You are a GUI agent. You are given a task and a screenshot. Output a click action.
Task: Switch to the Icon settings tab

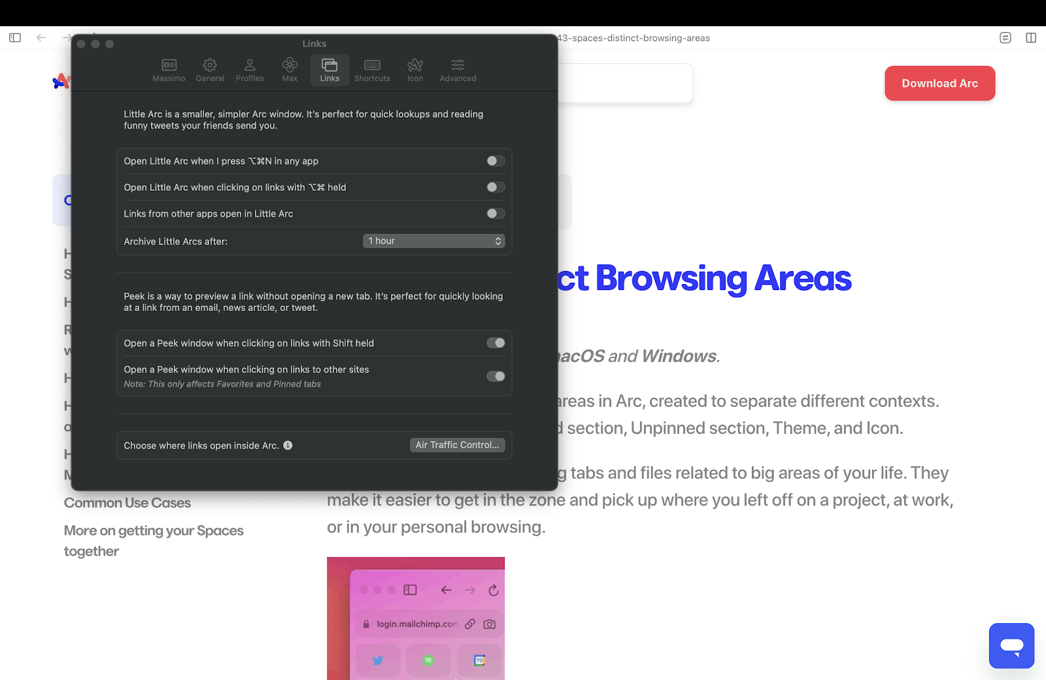[x=415, y=70]
